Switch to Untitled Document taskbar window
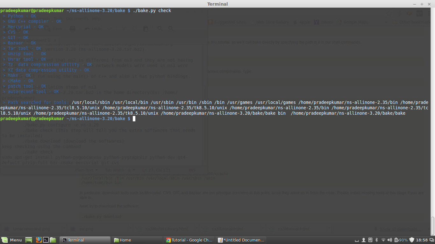The height and width of the screenshot is (244, 435). pyautogui.click(x=241, y=240)
